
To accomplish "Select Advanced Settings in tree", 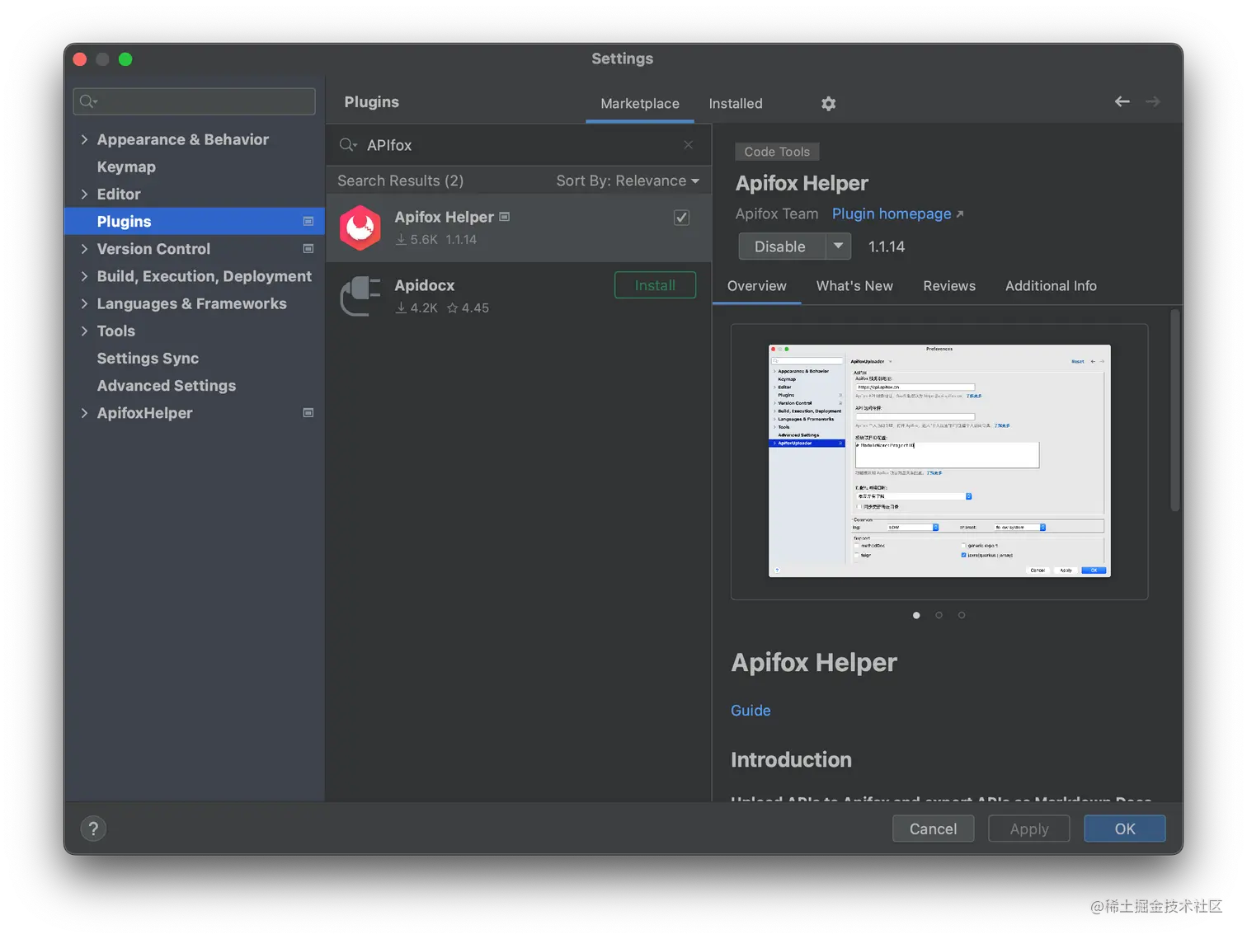I will [166, 385].
